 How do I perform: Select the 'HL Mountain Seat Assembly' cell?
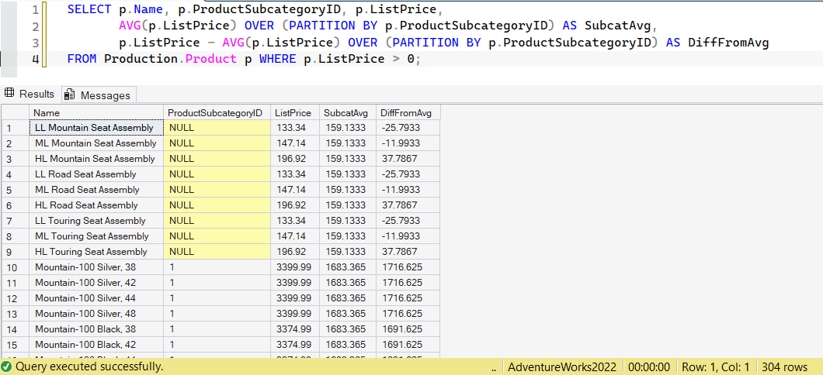pos(96,159)
